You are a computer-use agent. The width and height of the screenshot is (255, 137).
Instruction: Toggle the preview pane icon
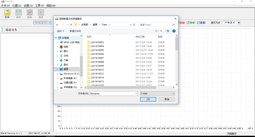point(167,31)
